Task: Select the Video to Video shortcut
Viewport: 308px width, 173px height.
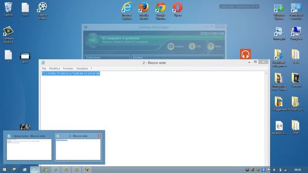Action: [42, 11]
